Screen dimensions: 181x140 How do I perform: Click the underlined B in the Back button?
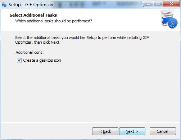tap(104, 131)
